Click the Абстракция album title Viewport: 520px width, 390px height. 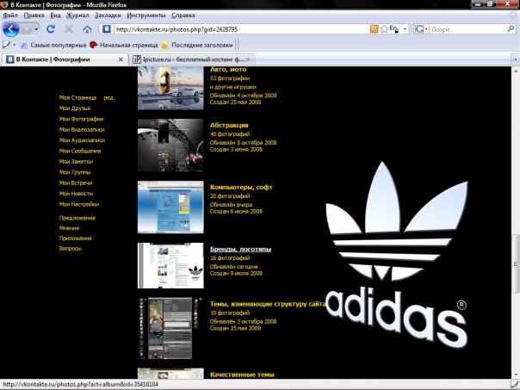click(229, 125)
